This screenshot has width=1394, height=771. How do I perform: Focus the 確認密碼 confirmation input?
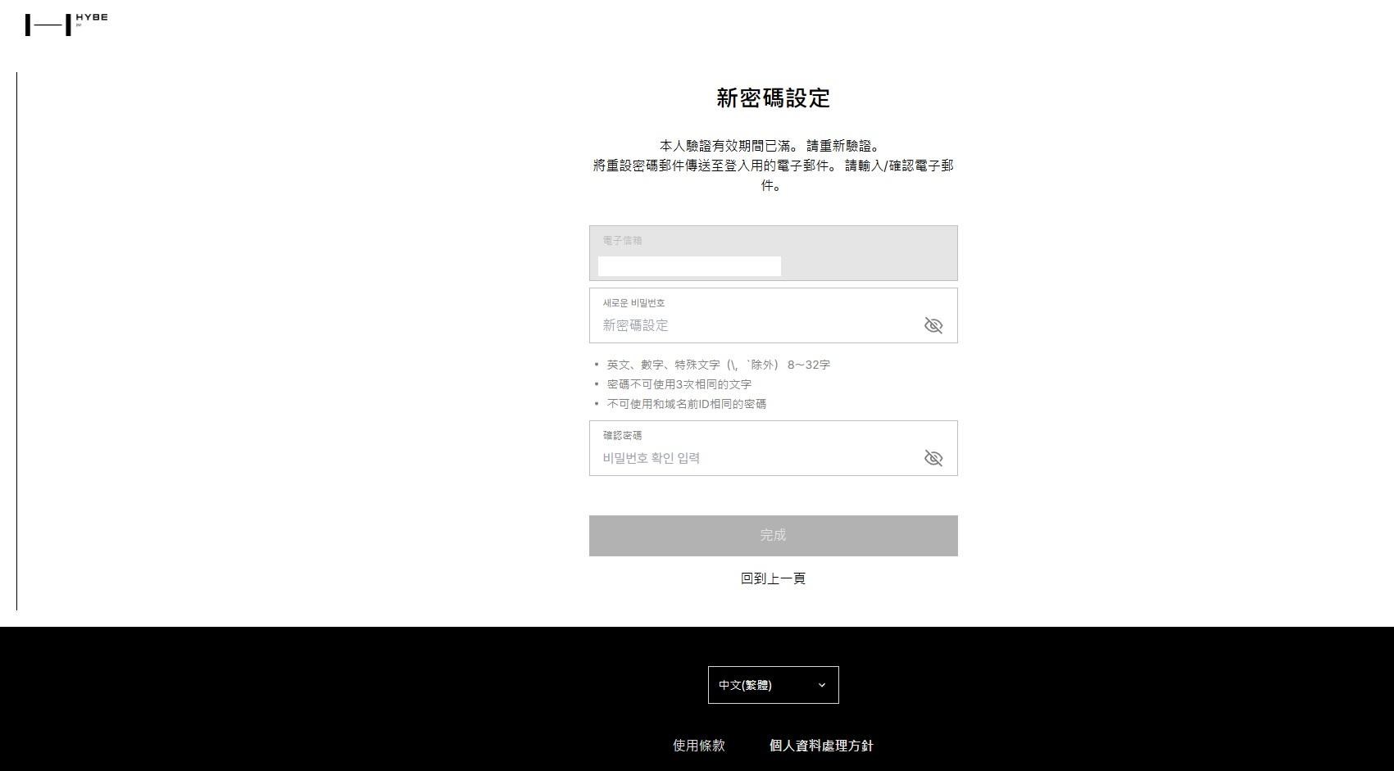(758, 458)
